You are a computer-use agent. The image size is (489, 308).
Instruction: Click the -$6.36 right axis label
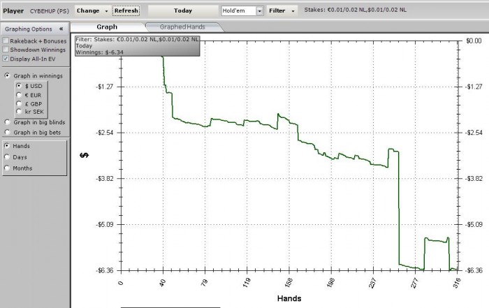pos(474,270)
